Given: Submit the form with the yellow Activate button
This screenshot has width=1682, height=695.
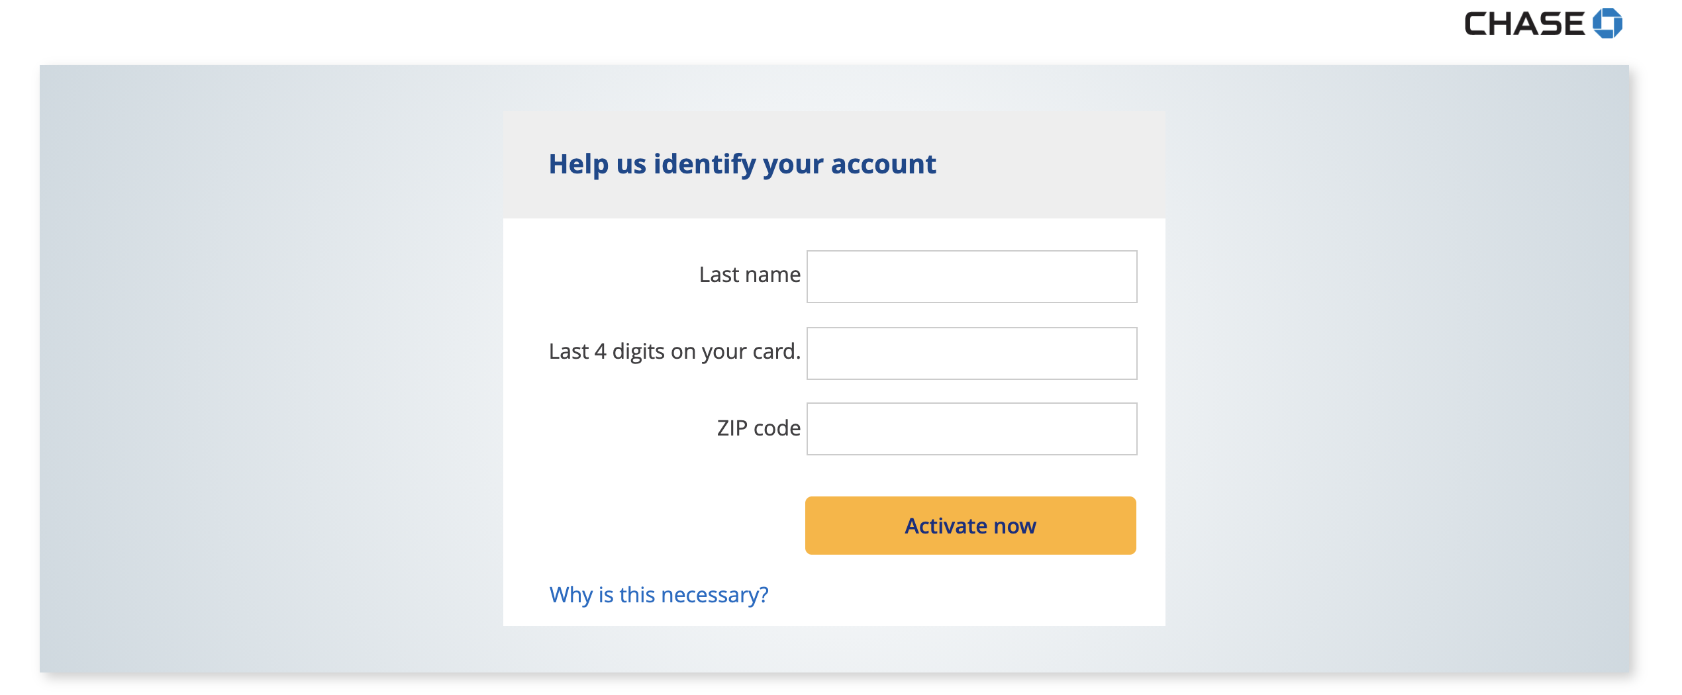Looking at the screenshot, I should (x=970, y=526).
